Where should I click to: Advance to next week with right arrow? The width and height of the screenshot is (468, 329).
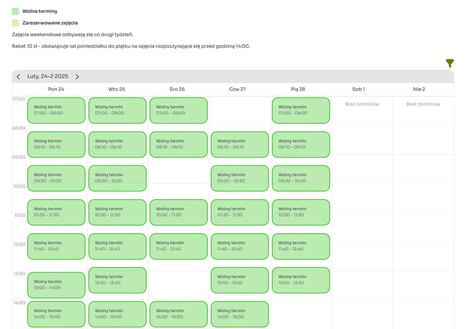coord(77,77)
